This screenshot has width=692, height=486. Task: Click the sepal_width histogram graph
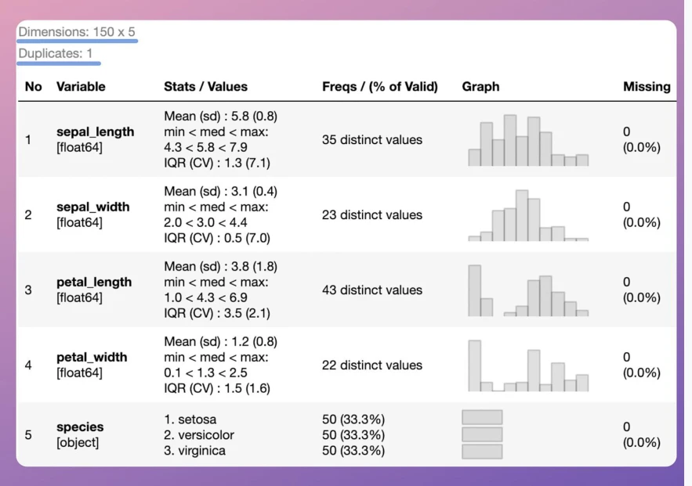pos(528,215)
